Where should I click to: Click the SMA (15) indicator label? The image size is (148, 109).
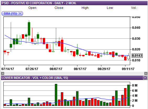pos(10,14)
